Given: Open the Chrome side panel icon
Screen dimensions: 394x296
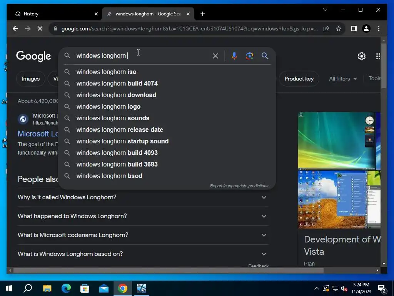Looking at the screenshot, I should (x=354, y=29).
